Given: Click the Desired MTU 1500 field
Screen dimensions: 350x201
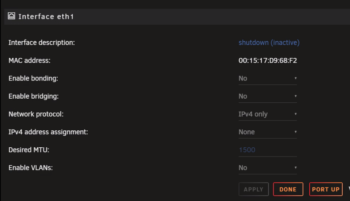Looking at the screenshot, I should 268,150.
